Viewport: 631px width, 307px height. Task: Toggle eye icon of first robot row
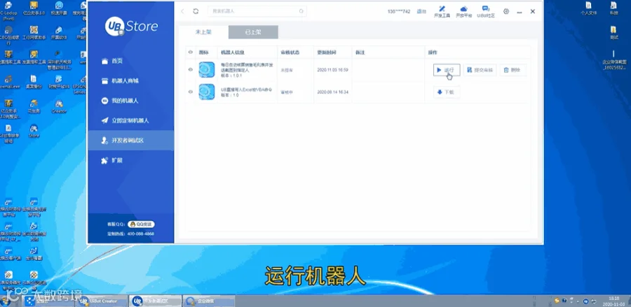pos(190,69)
